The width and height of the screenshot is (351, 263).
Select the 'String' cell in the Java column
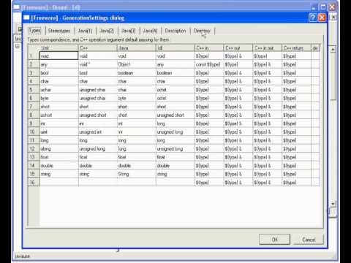[x=136, y=174]
